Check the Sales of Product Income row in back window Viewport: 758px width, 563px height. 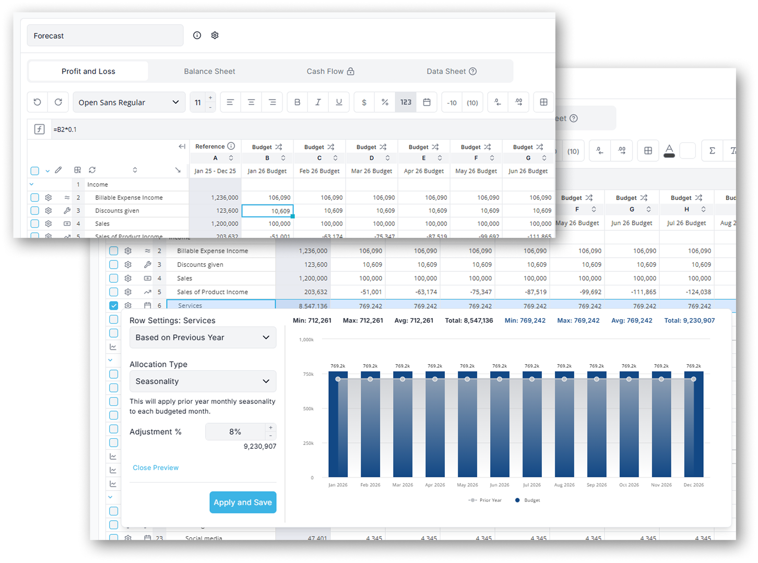point(113,292)
